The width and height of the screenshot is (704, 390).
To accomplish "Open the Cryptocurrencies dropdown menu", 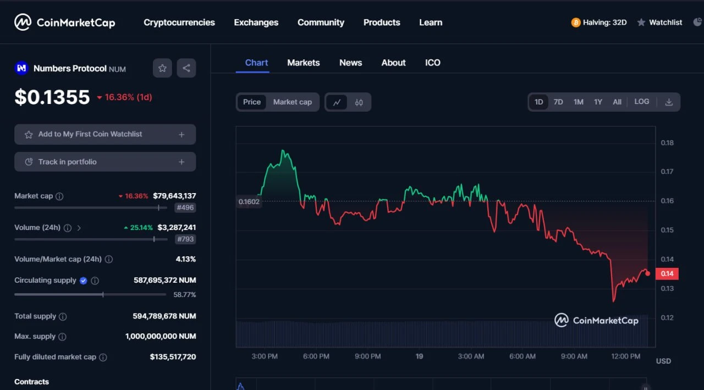I will pos(179,23).
